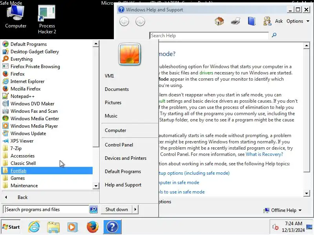Follow the 'drivers' glossary link
The image size is (314, 235).
206,73
